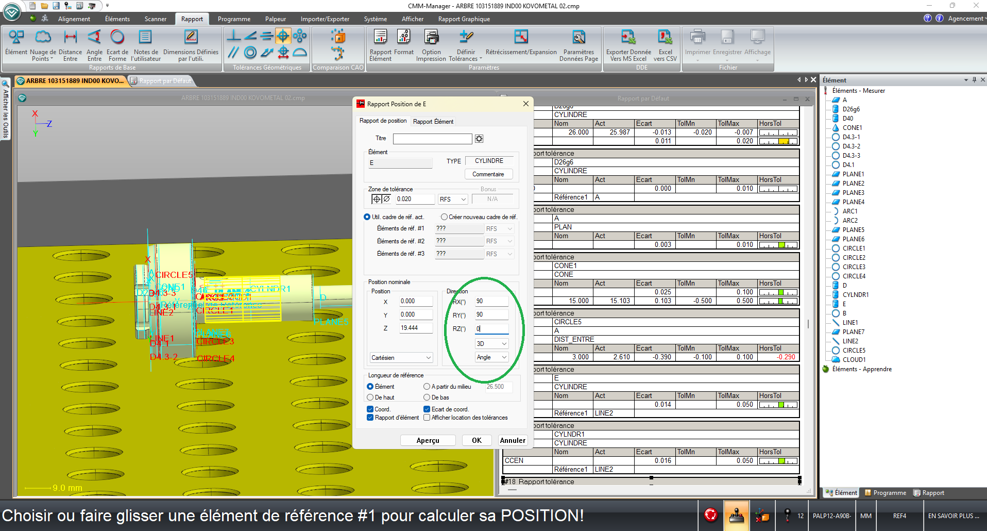The height and width of the screenshot is (531, 987).
Task: Click the Z nominal position field
Action: 416,328
